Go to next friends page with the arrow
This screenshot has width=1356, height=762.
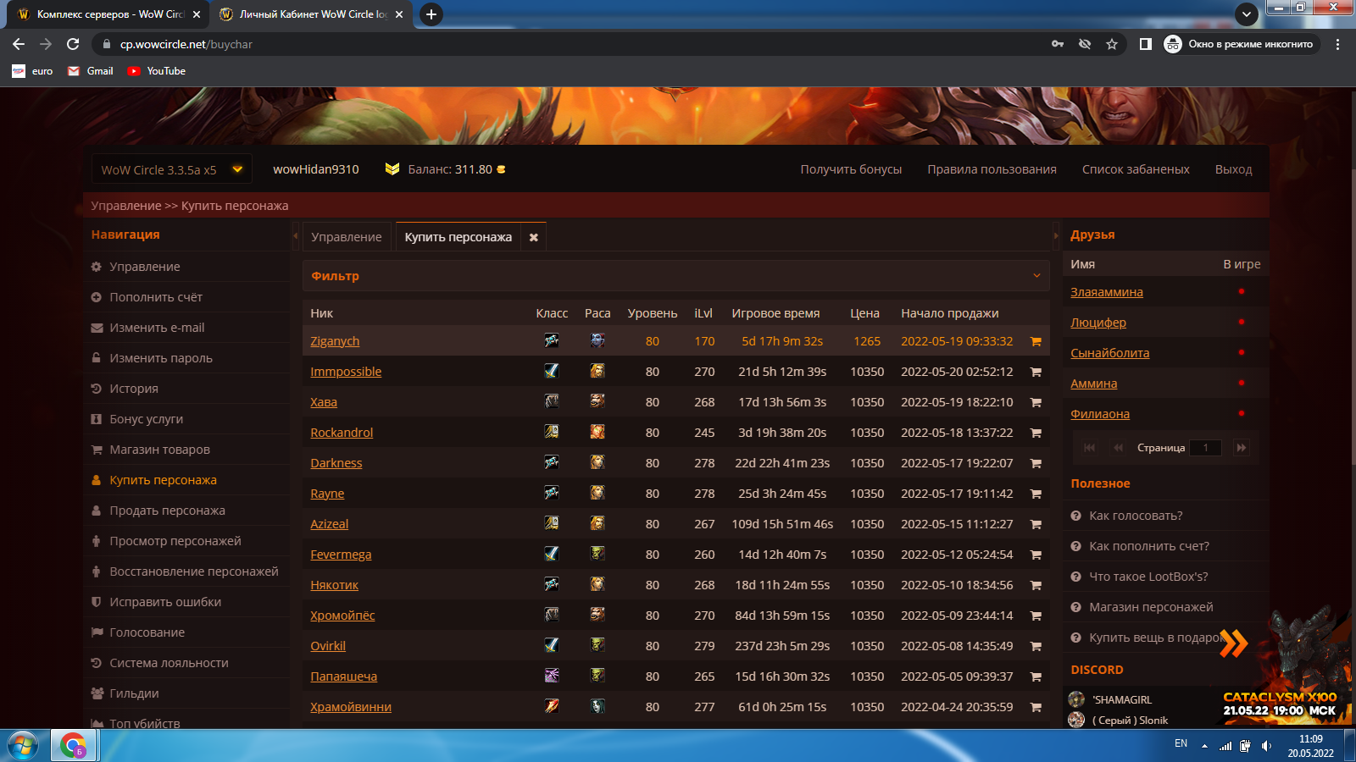tap(1241, 448)
